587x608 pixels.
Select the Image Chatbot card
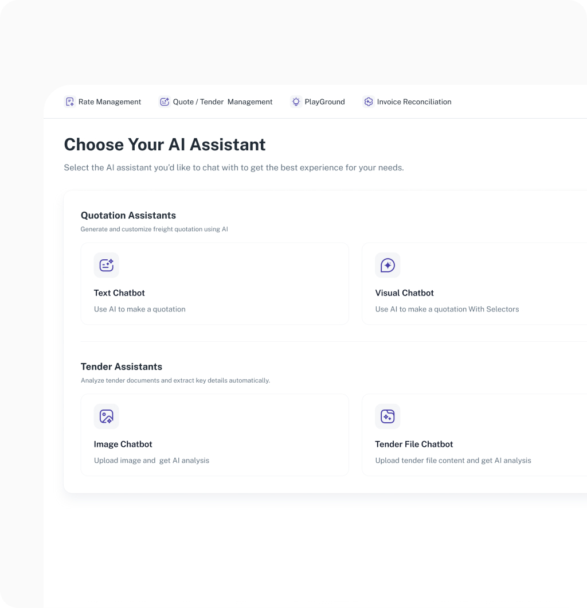[214, 434]
